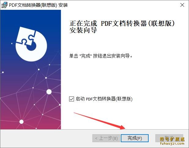Click the installer icon in the title bar
Viewport: 189px width, 148px height.
pyautogui.click(x=4, y=5)
